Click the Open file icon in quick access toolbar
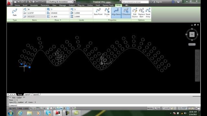Image resolution: width=207 pixels, height=116 pixels. pos(19,2)
